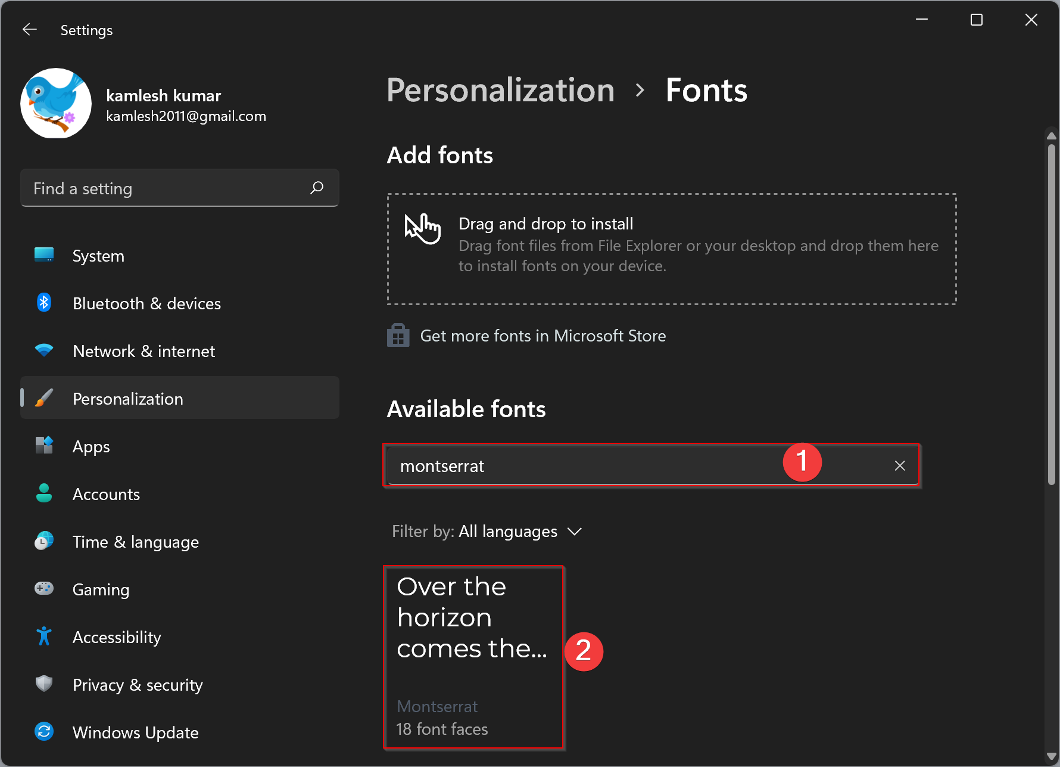Click the Network wifi icon
1060x767 pixels.
pos(44,350)
